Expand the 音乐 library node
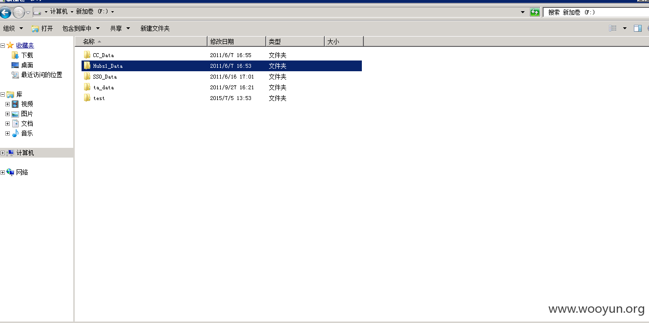This screenshot has width=649, height=323. coord(7,133)
